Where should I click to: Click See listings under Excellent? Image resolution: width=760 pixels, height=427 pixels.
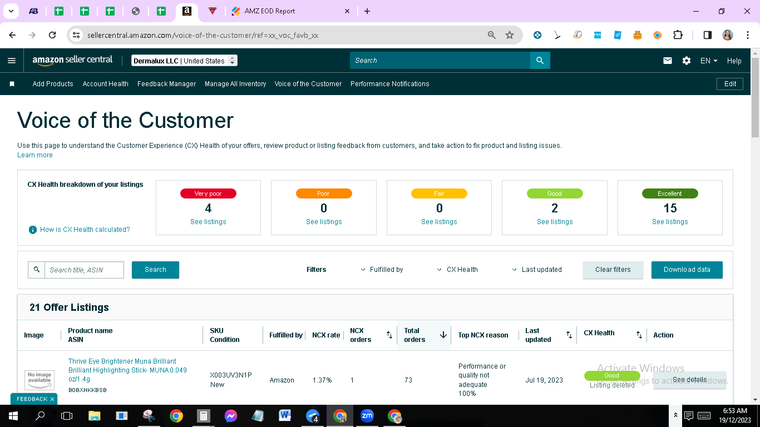(670, 222)
